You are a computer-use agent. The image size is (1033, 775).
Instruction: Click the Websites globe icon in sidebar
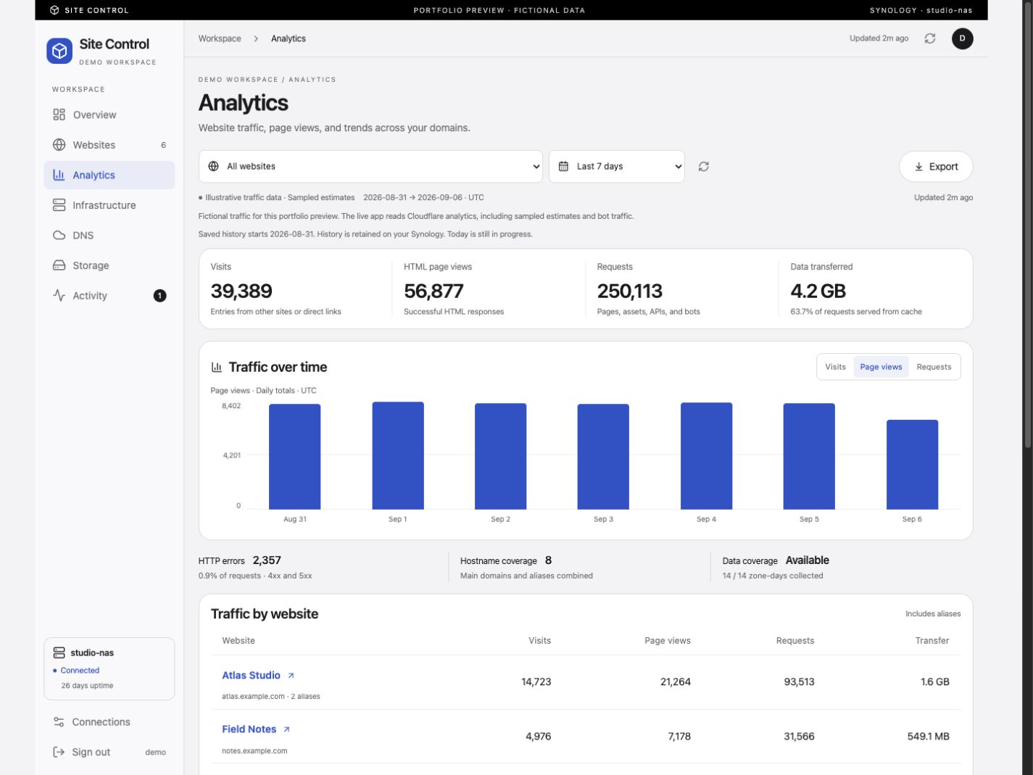[x=59, y=145]
